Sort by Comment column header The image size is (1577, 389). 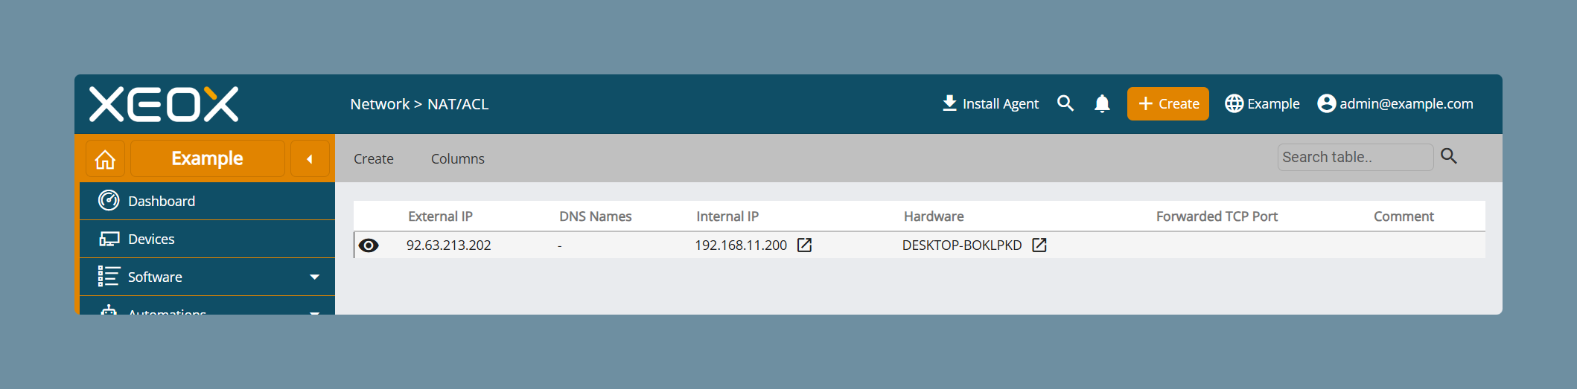[x=1404, y=216]
